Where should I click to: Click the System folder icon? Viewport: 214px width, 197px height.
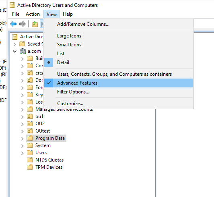30,145
